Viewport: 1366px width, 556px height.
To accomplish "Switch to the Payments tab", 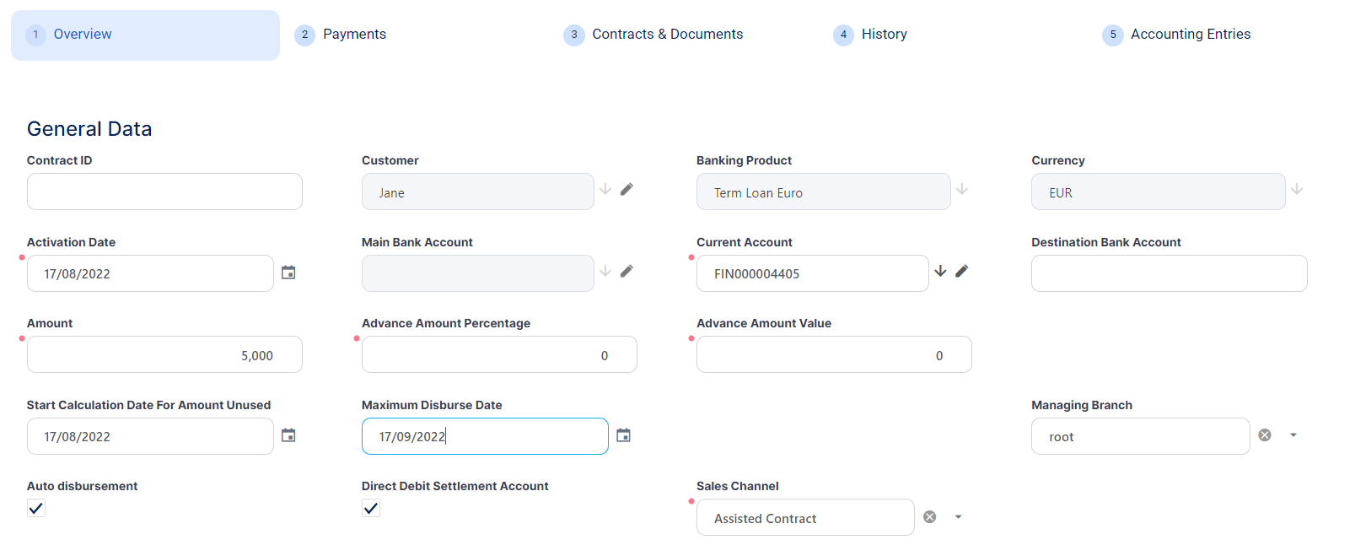I will click(x=353, y=35).
